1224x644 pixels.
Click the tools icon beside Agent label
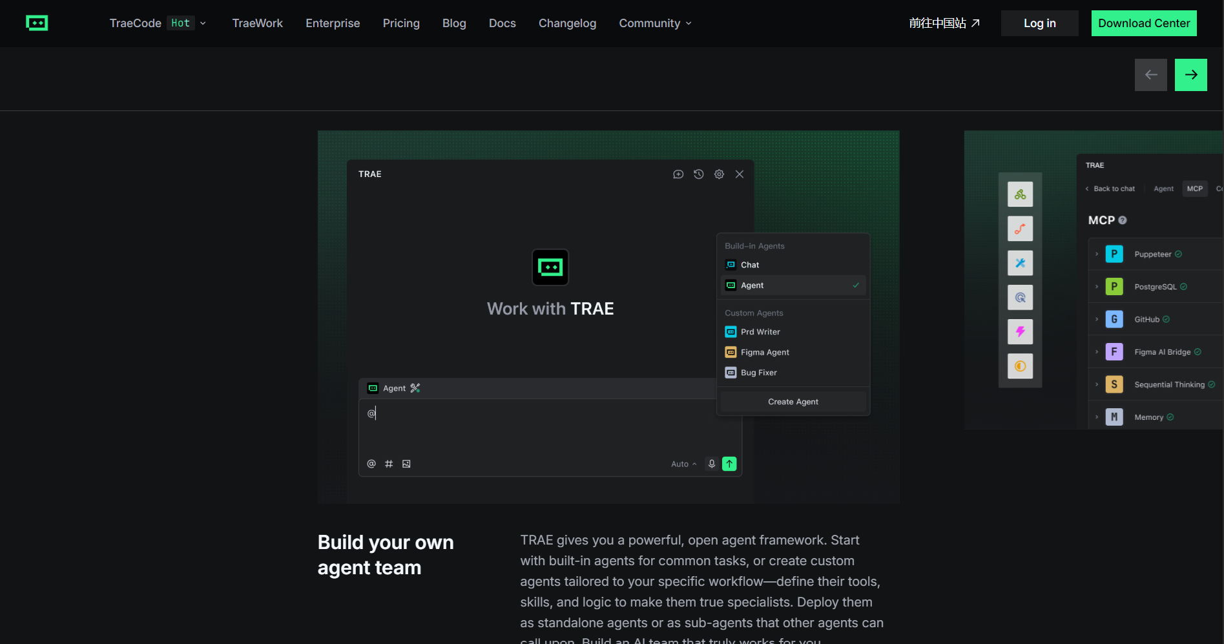click(415, 388)
